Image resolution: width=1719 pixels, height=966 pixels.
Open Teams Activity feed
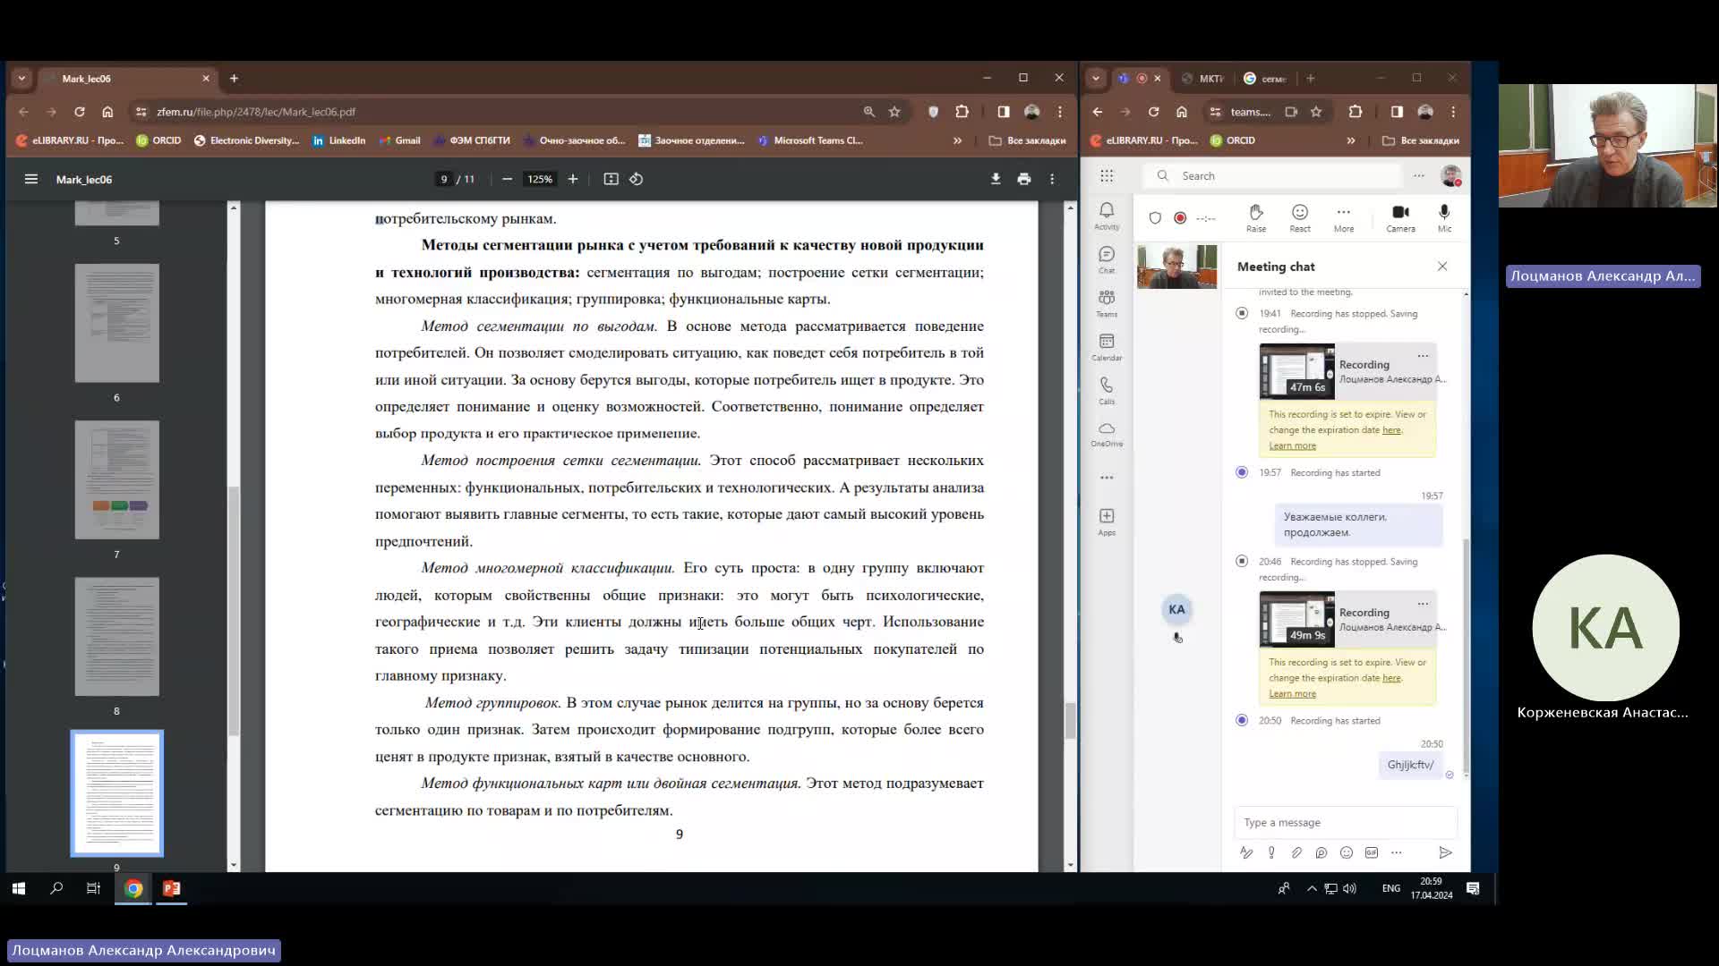pos(1107,216)
